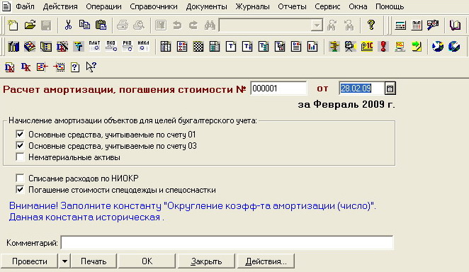Enable Списание расходов по НИОКР checkbox
This screenshot has height=272, width=469.
(x=20, y=178)
